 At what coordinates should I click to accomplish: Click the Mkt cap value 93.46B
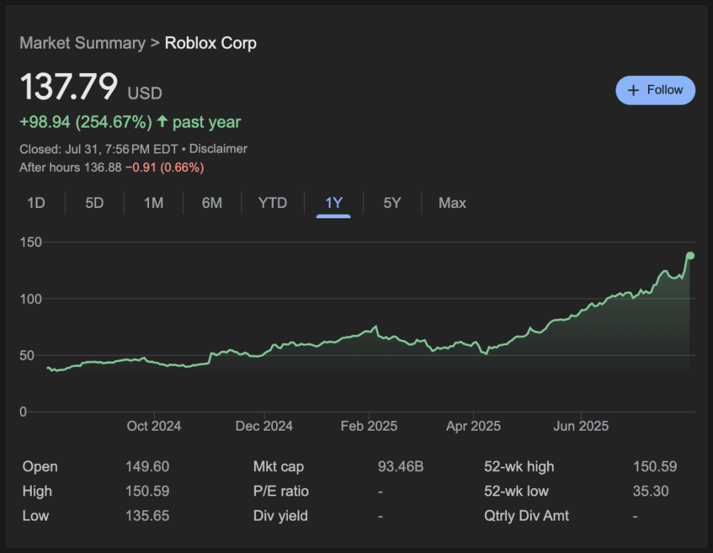401,466
